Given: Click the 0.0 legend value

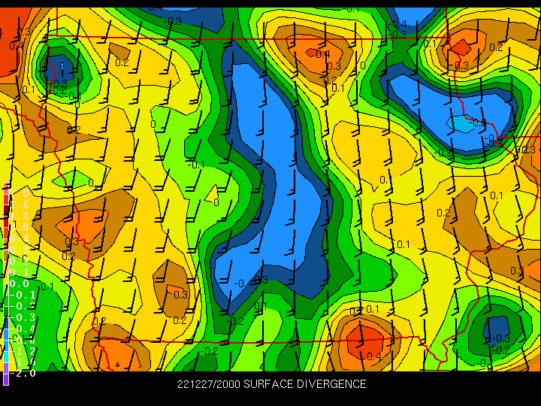Looking at the screenshot, I should click(x=20, y=283).
